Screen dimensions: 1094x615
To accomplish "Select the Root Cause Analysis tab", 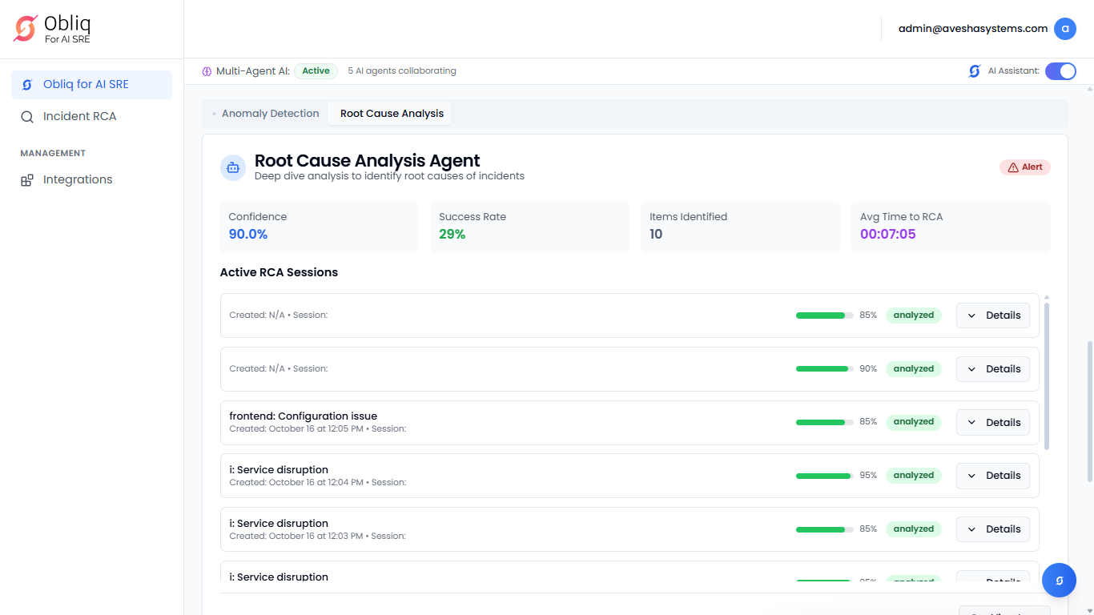I will point(392,114).
